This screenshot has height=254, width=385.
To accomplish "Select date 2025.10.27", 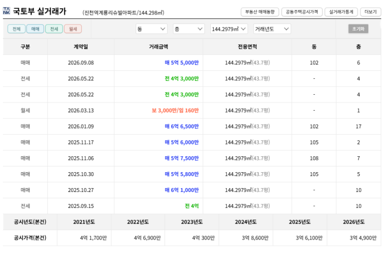I will click(81, 190).
